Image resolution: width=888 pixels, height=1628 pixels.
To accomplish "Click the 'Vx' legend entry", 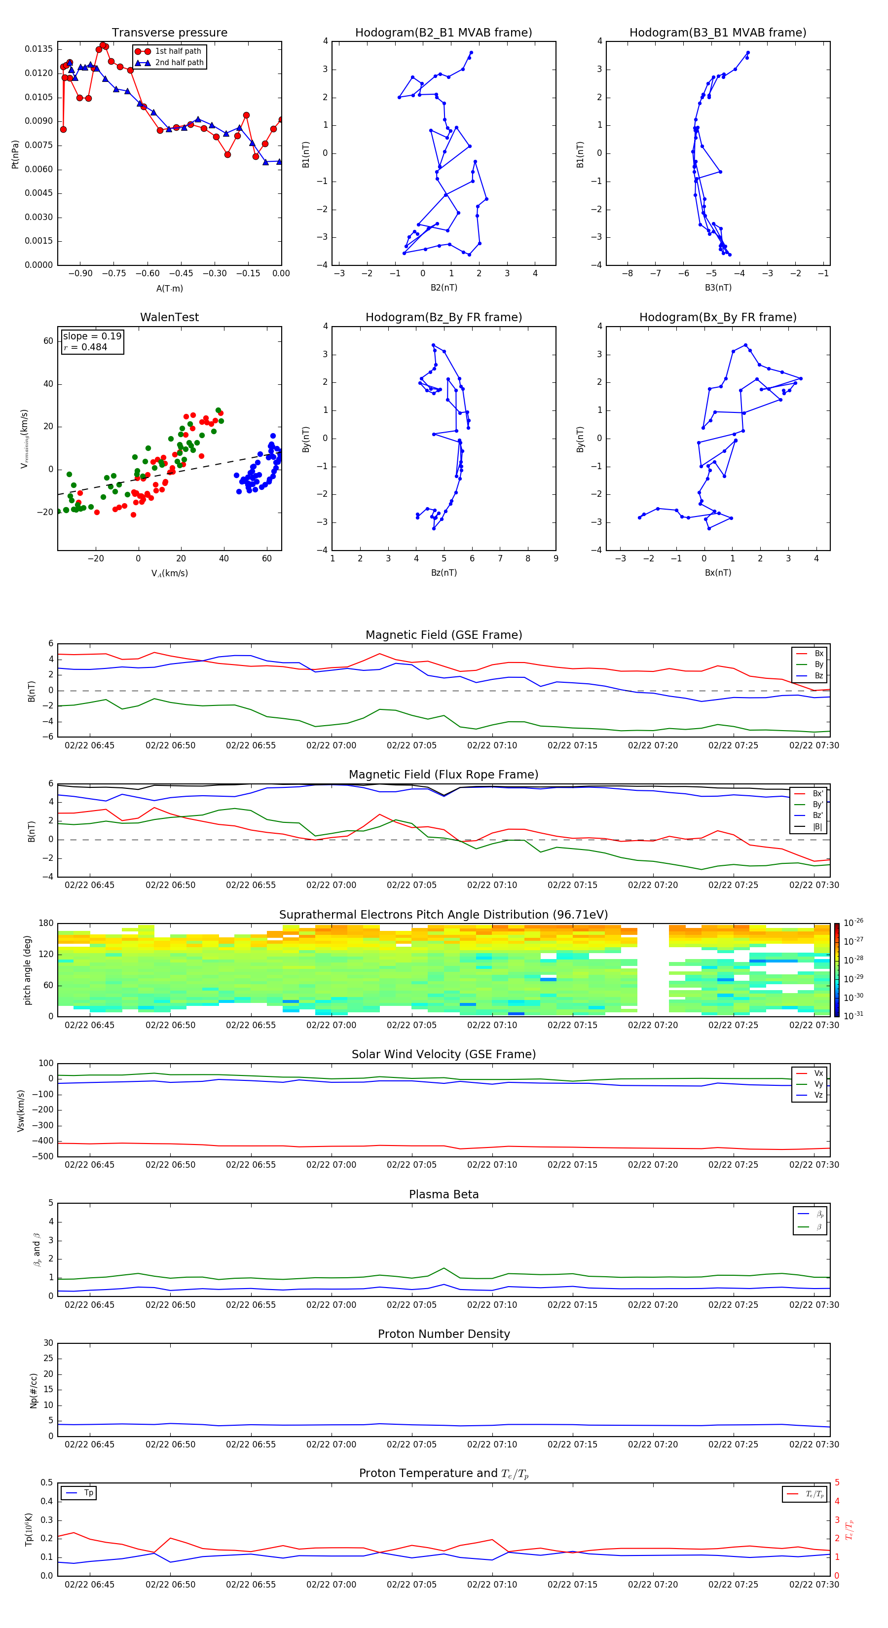I will (810, 1073).
